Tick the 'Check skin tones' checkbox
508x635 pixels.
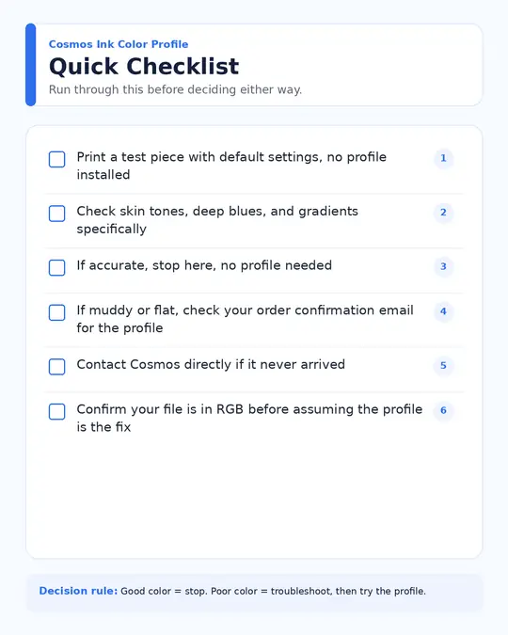pos(56,214)
